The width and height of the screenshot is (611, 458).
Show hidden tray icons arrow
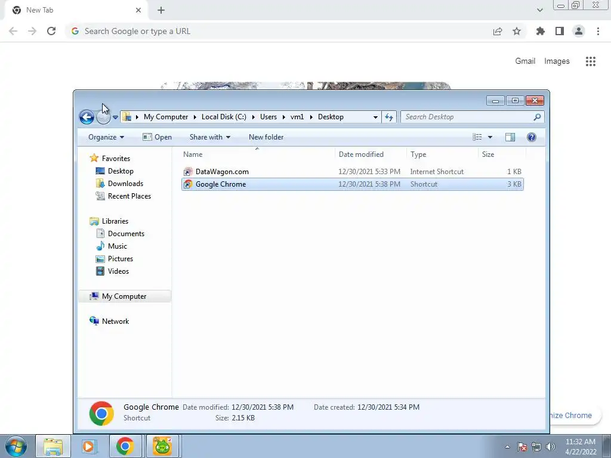pyautogui.click(x=507, y=447)
